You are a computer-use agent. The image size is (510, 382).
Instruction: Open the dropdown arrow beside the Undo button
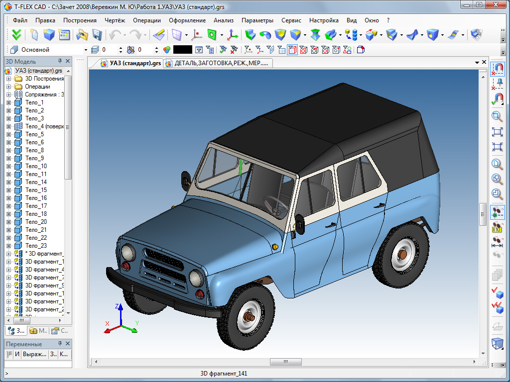(x=125, y=35)
